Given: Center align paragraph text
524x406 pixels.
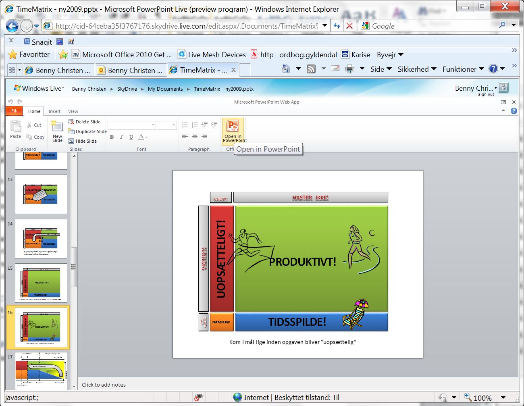Looking at the screenshot, I should 195,137.
